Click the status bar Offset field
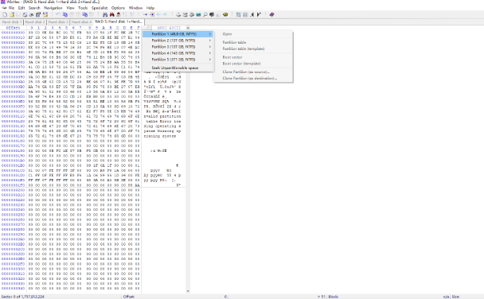The width and height of the screenshot is (484, 299). point(174,297)
